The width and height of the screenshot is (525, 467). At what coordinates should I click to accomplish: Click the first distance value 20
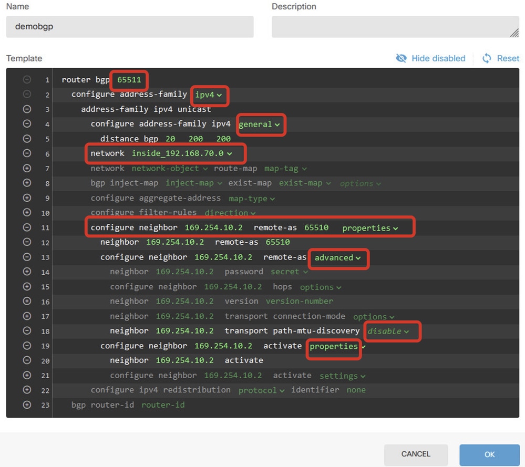click(x=170, y=139)
